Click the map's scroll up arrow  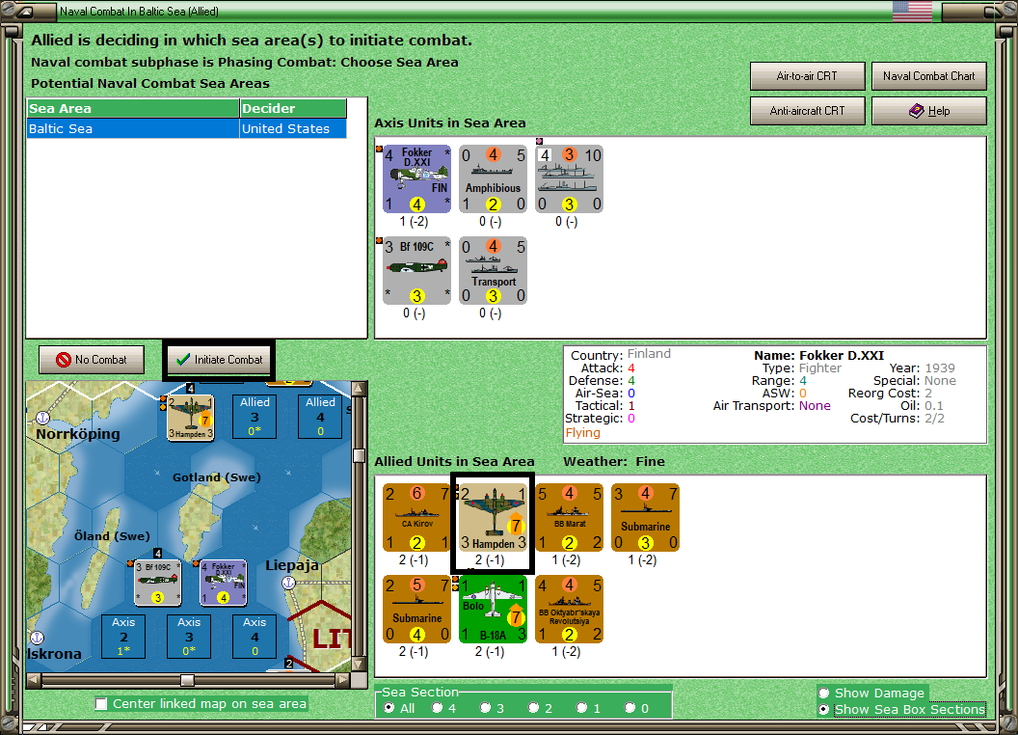[x=359, y=389]
